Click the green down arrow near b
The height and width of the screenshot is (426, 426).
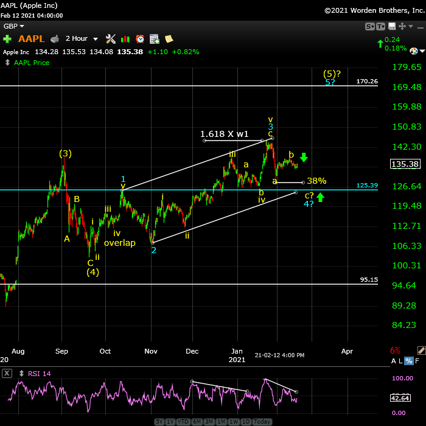point(304,157)
